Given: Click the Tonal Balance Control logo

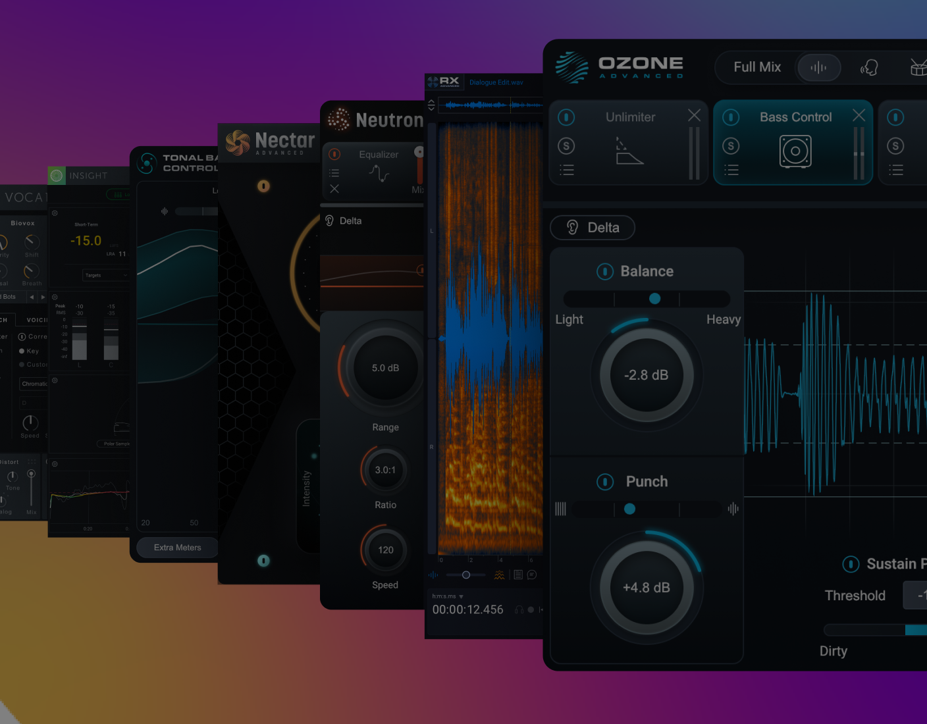Looking at the screenshot, I should (147, 163).
